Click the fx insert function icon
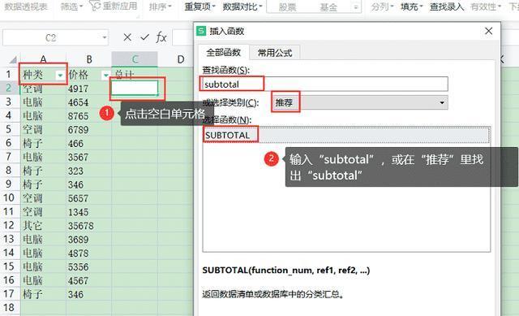This screenshot has width=519, height=316. pyautogui.click(x=161, y=37)
